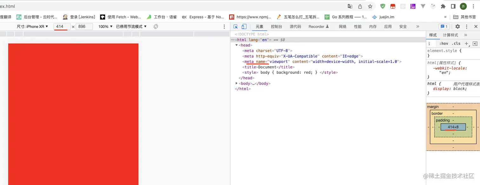Open the npmjs bookmark

click(x=250, y=17)
